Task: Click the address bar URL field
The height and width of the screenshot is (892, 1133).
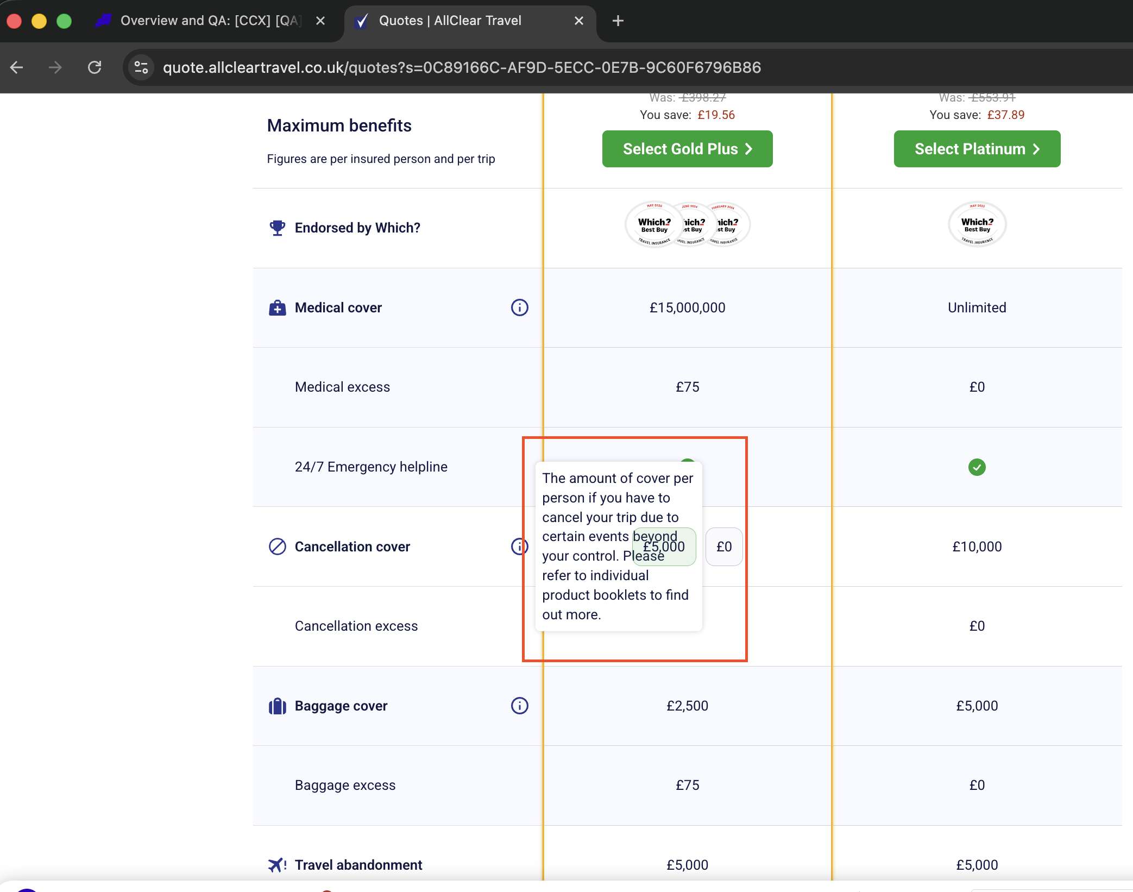Action: 462,67
